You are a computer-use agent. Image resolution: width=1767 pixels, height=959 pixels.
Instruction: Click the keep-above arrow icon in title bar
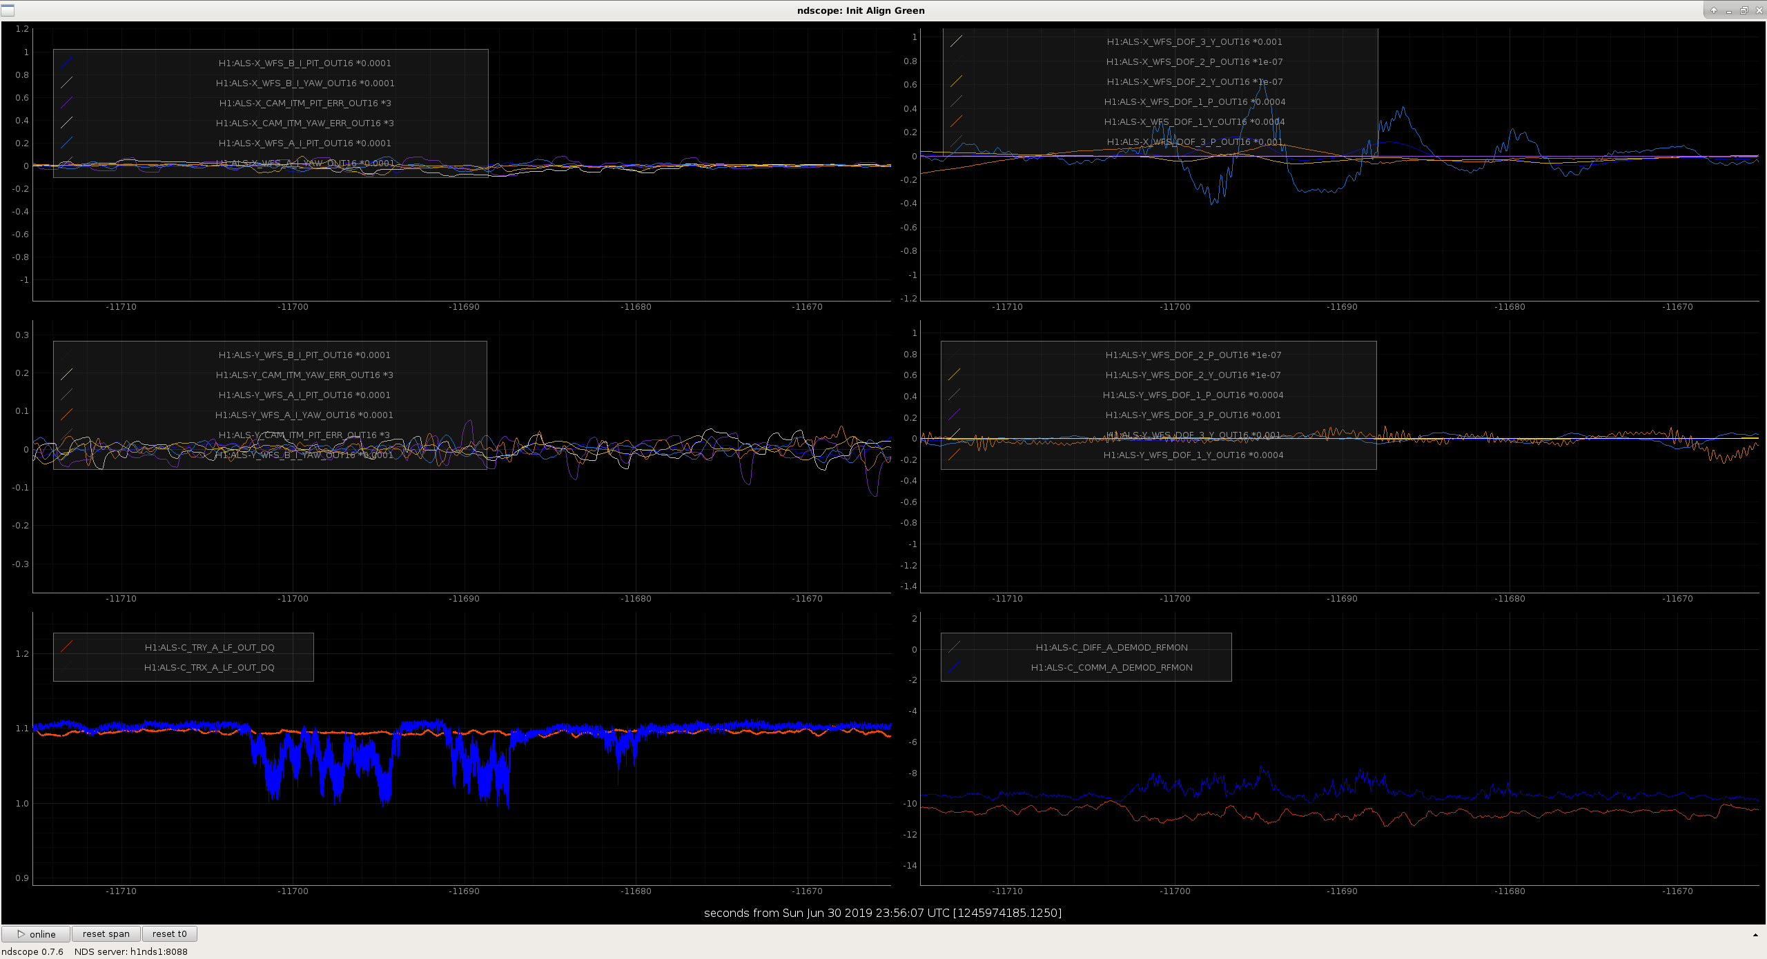(x=1714, y=10)
